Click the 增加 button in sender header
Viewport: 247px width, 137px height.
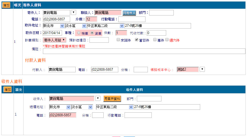(x=7, y=5)
